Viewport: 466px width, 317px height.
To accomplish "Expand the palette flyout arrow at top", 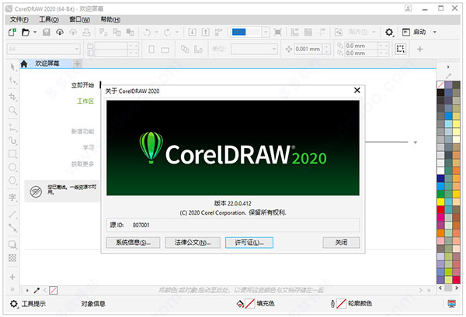I will click(448, 67).
